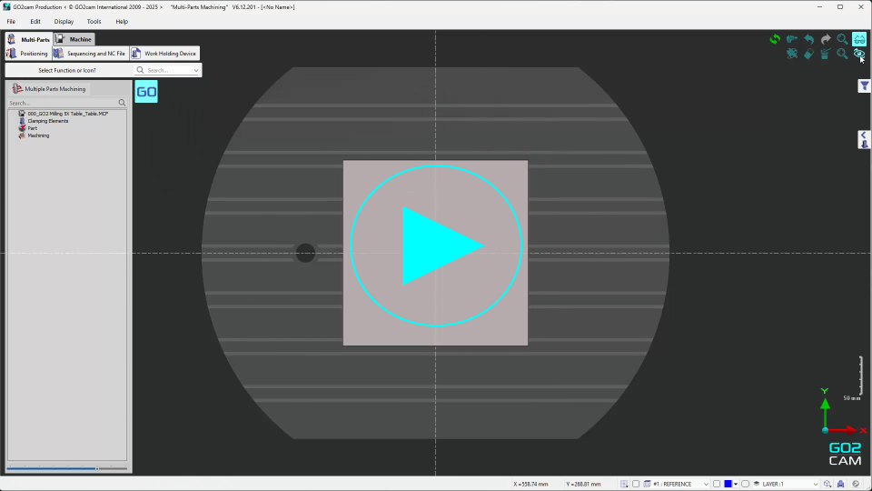Toggle the highlighted glasses view icon
The height and width of the screenshot is (491, 872).
(859, 39)
